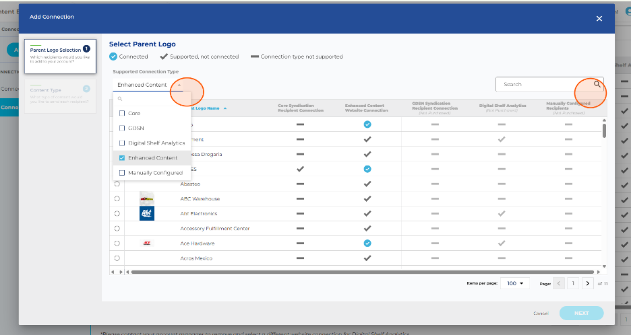
Task: Select the Abasteo row radio button
Action: [x=117, y=184]
